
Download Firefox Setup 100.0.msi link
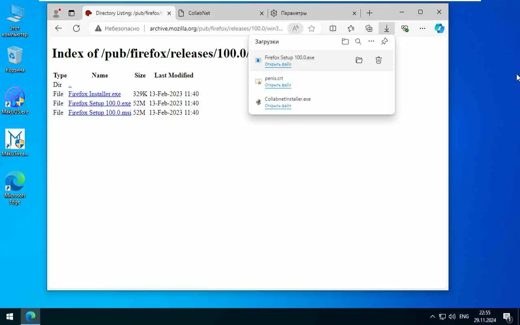[x=100, y=113]
